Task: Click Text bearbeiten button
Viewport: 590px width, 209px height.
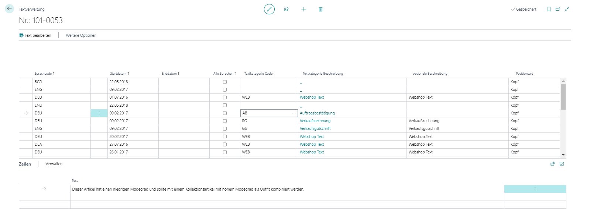Action: (35, 35)
